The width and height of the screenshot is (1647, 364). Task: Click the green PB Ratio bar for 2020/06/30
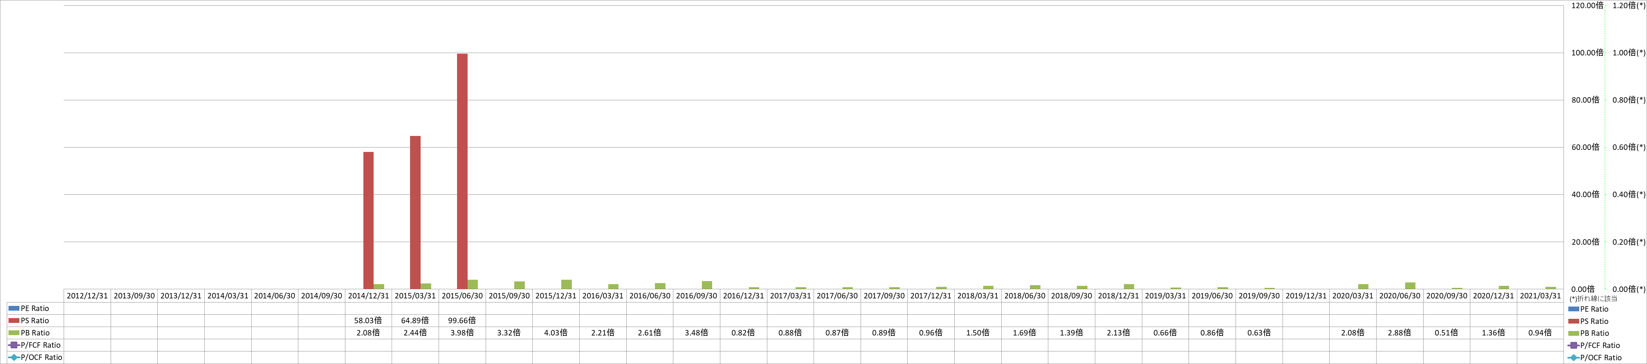coord(1410,285)
